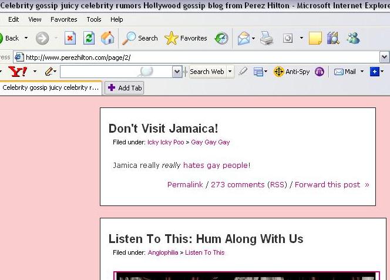Image resolution: width=390 pixels, height=280 pixels.
Task: Click the Add Tab button
Action: tap(125, 88)
